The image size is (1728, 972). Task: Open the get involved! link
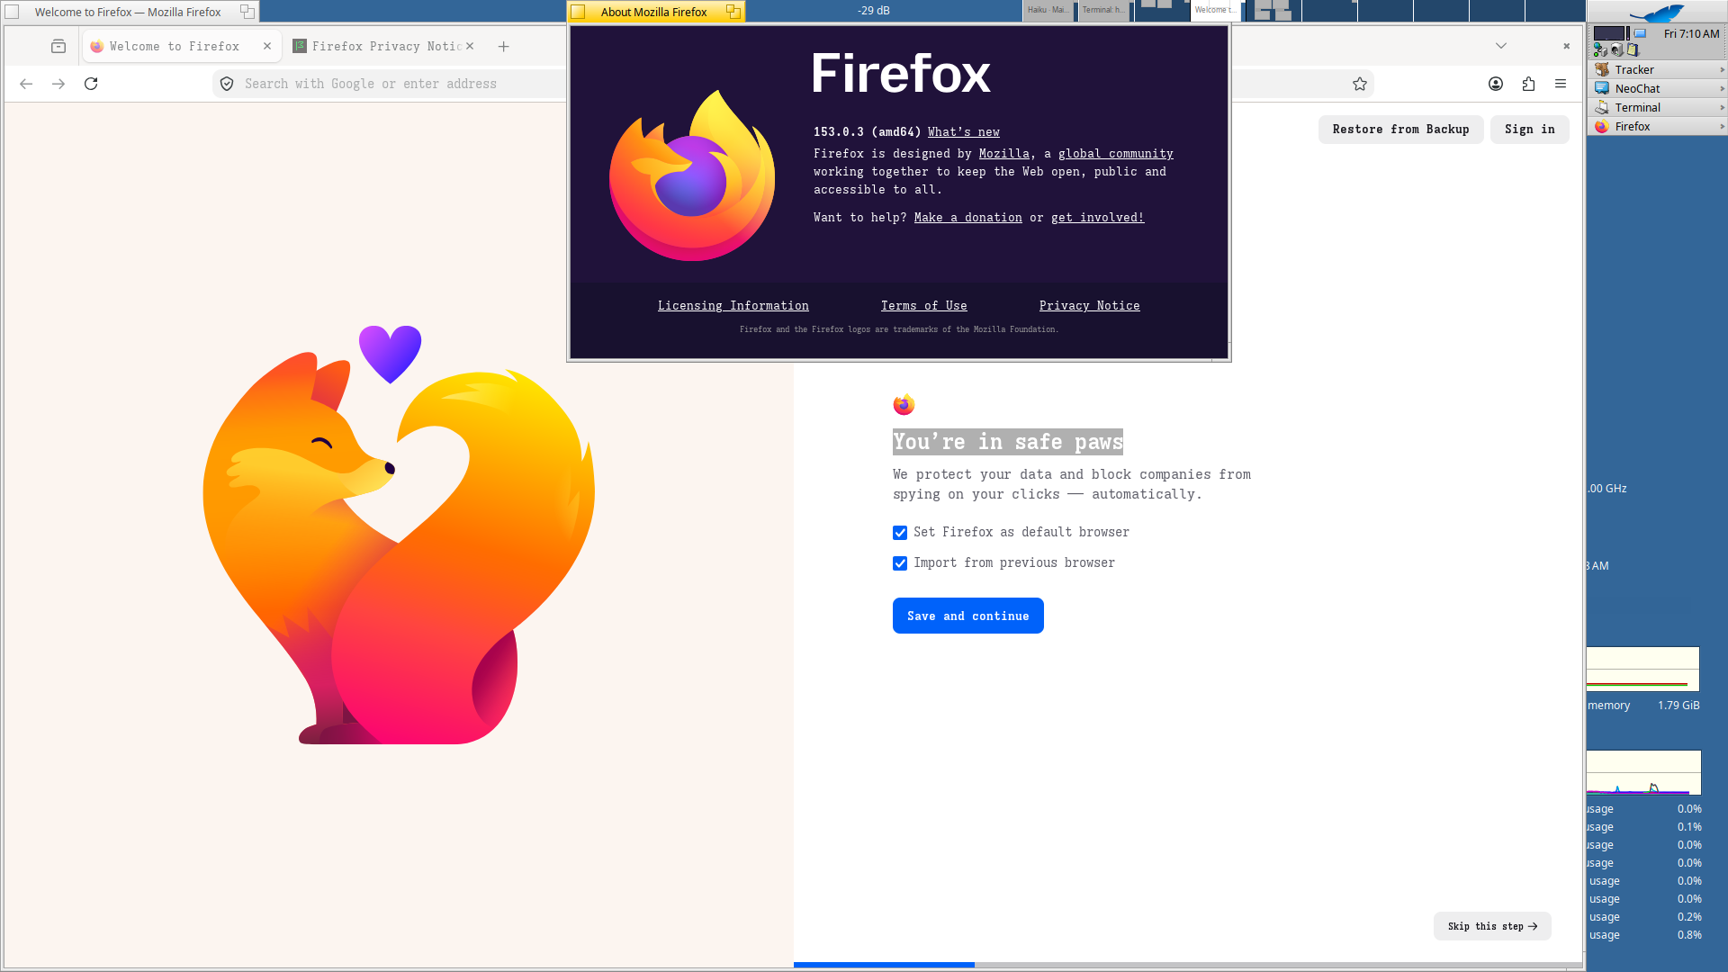pos(1097,218)
